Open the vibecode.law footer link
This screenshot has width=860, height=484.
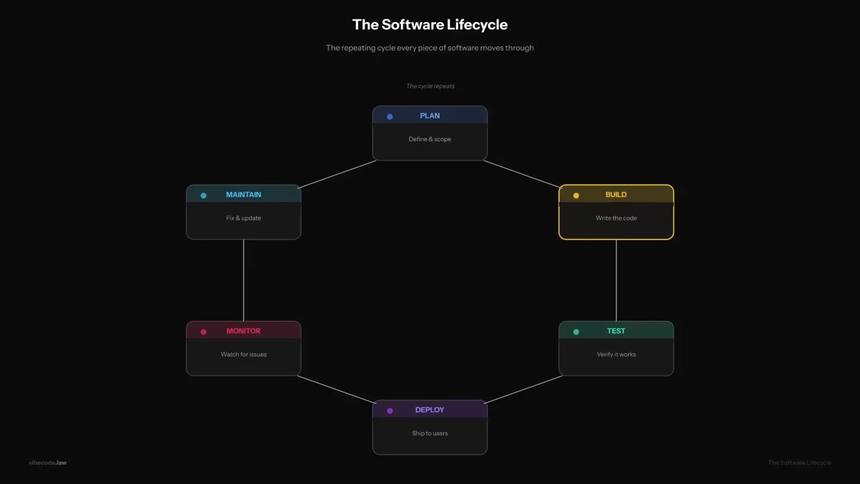point(47,463)
